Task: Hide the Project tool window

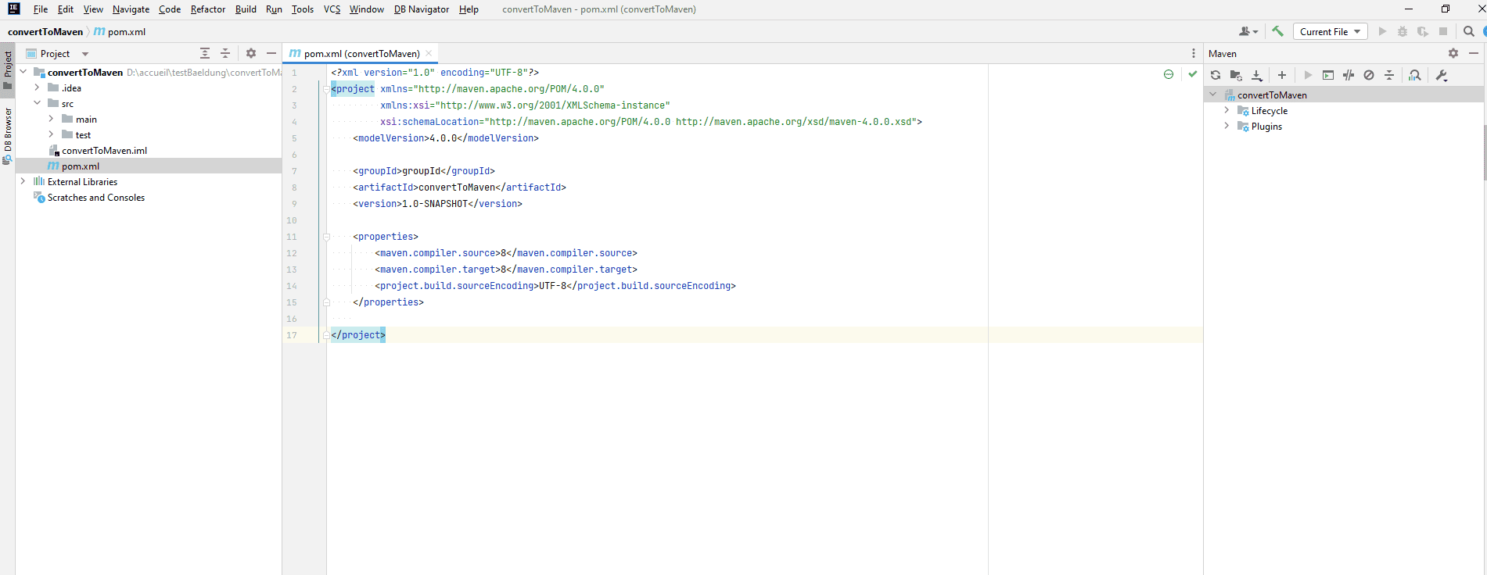Action: (x=271, y=53)
